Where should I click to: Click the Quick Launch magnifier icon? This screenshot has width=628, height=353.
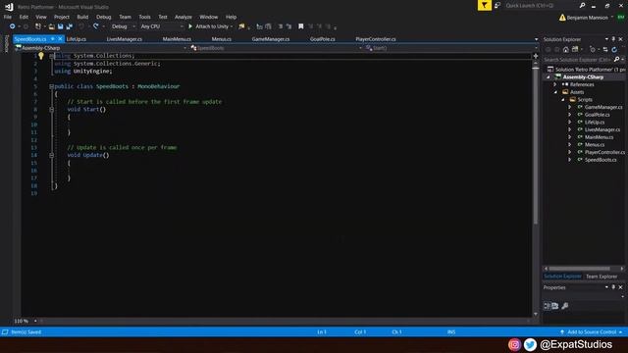tap(582, 5)
